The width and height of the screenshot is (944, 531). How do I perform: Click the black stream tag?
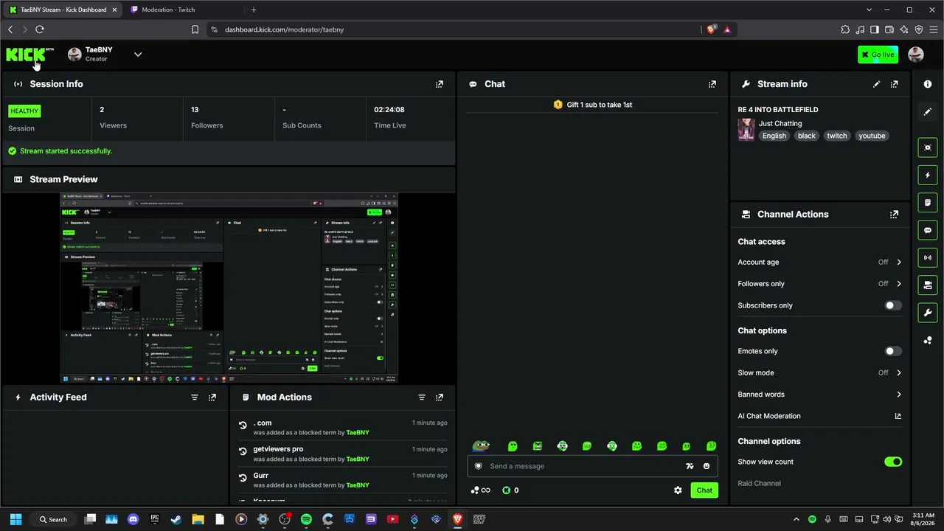pyautogui.click(x=806, y=136)
